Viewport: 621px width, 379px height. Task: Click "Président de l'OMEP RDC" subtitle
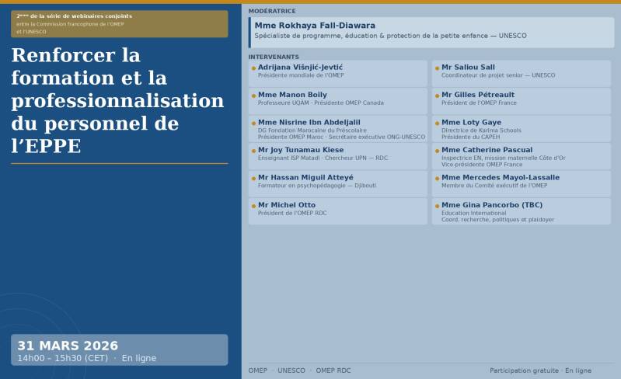click(x=292, y=213)
